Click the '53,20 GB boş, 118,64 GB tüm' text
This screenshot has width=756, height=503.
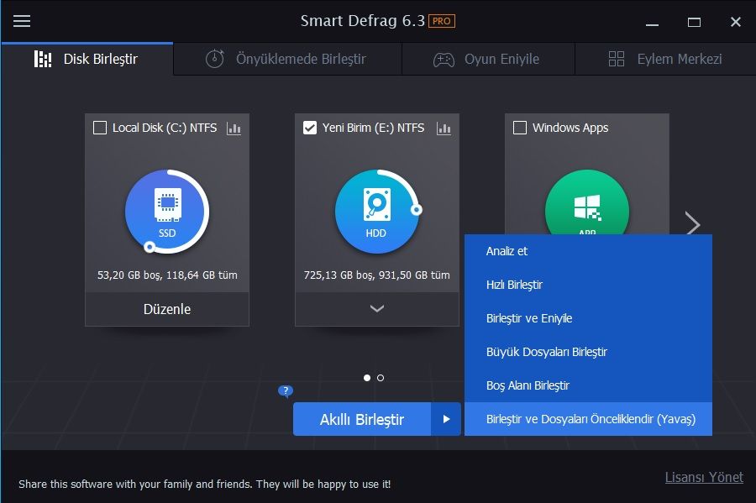(x=167, y=275)
